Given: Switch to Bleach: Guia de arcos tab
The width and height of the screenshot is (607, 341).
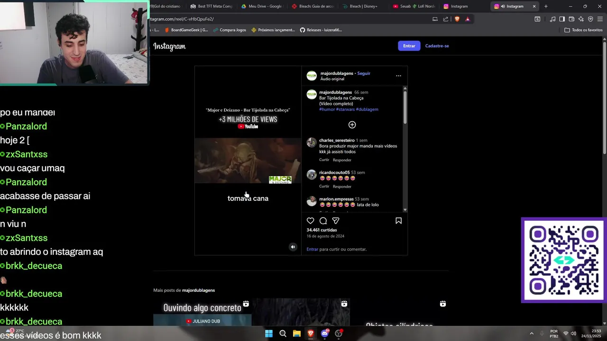Looking at the screenshot, I should [x=312, y=6].
